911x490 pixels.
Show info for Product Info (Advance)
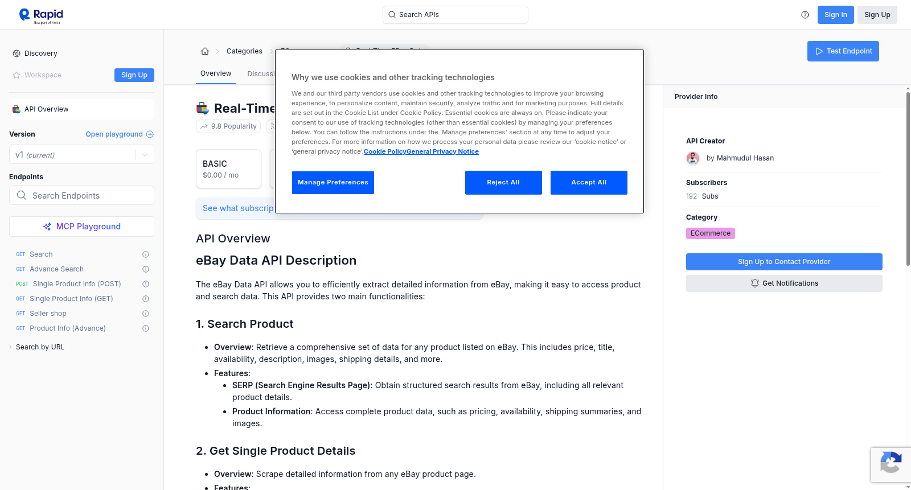coord(146,328)
